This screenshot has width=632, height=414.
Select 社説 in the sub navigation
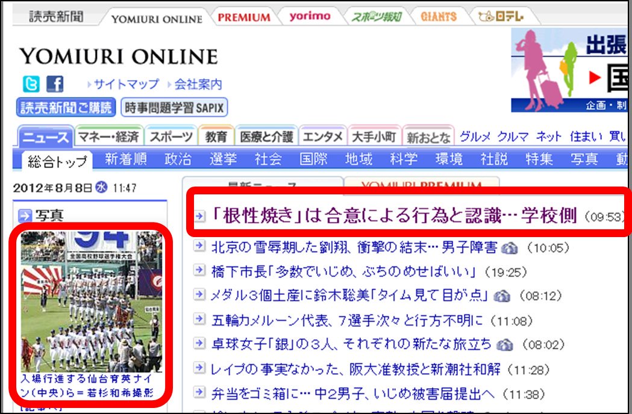click(494, 159)
